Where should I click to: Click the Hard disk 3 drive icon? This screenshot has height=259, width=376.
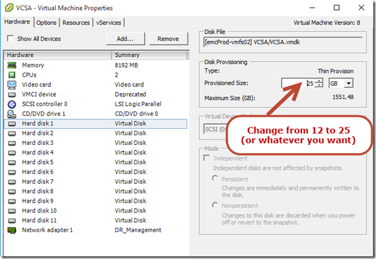[12, 143]
